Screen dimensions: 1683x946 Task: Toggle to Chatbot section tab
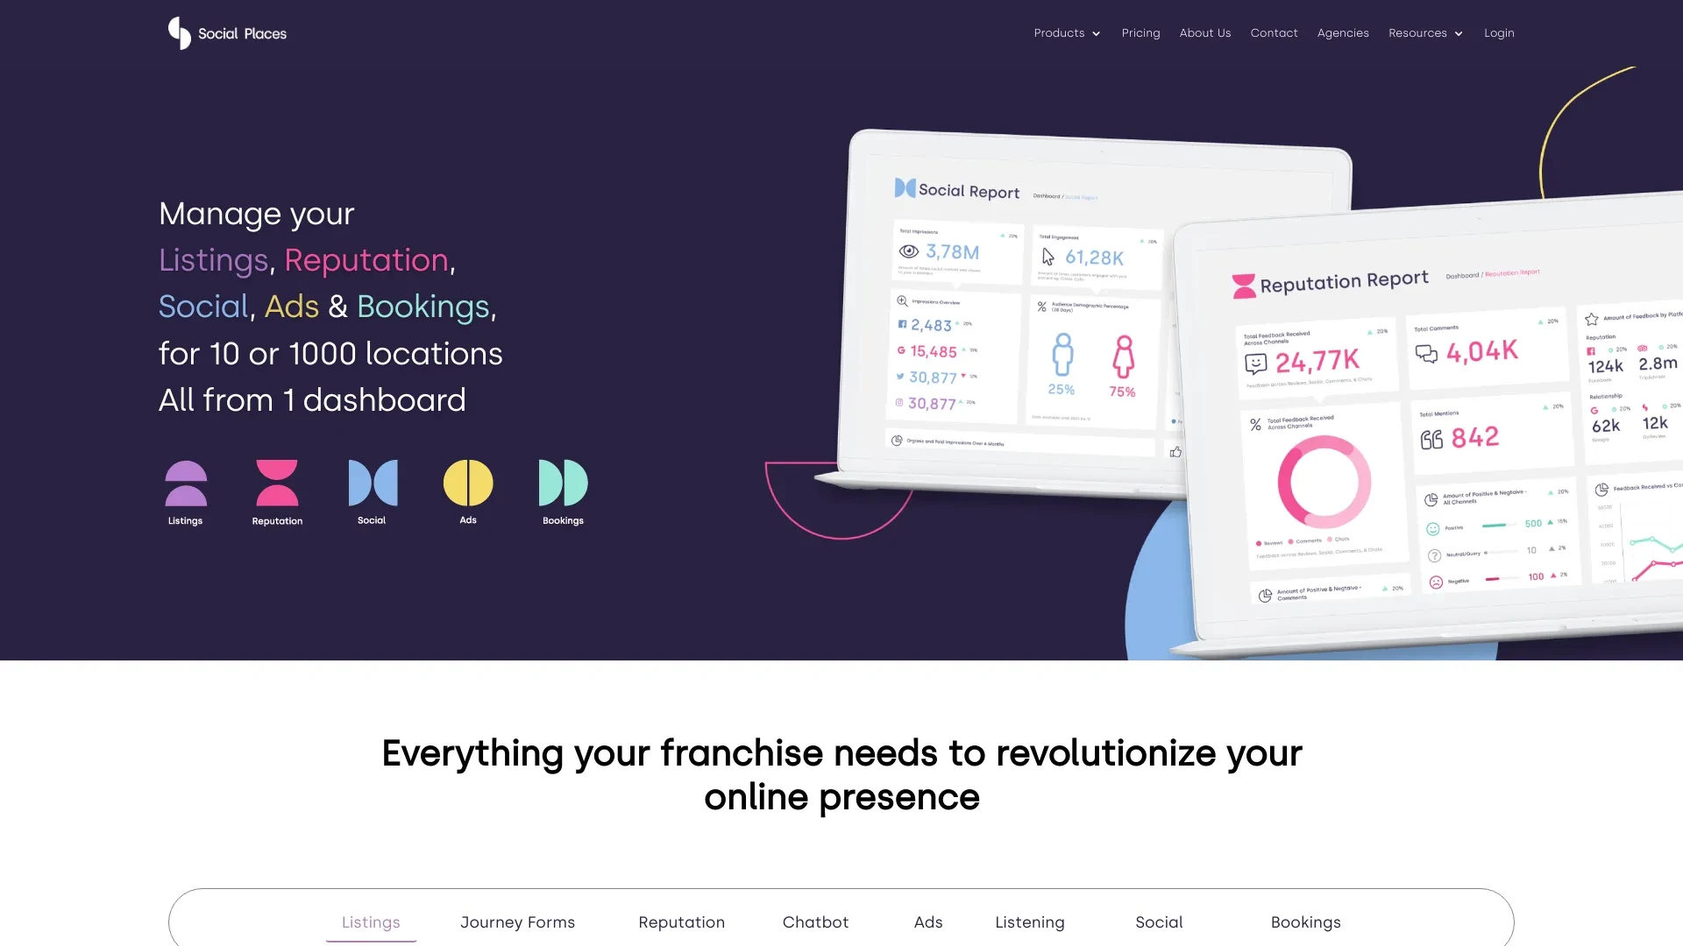[816, 921]
